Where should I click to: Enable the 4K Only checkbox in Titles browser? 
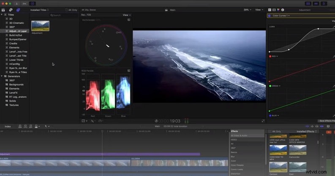click(66, 10)
